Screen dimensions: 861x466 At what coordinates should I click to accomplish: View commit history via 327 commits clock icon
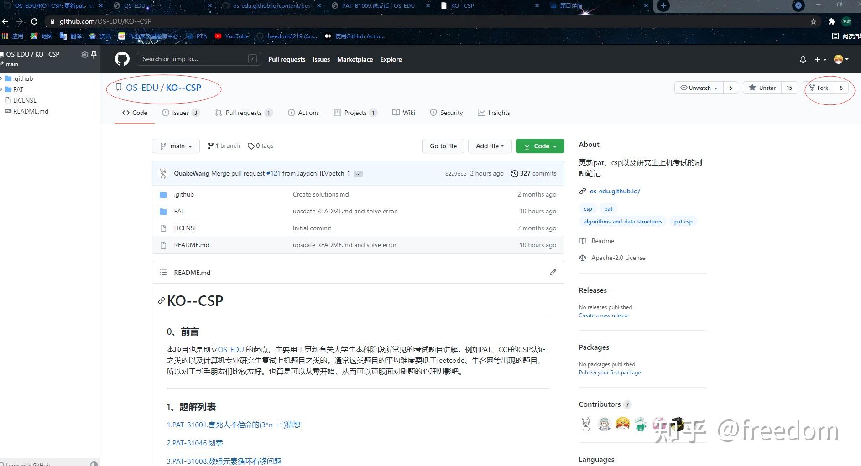515,173
